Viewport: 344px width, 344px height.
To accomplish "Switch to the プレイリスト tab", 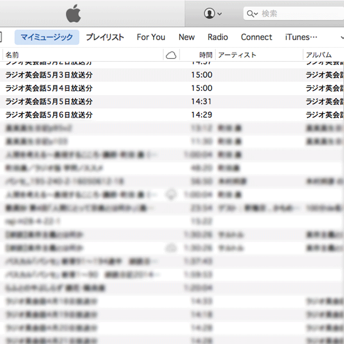I will tap(105, 37).
